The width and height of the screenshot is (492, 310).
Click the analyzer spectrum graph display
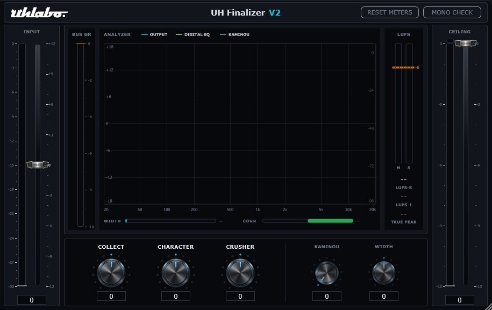[240, 124]
